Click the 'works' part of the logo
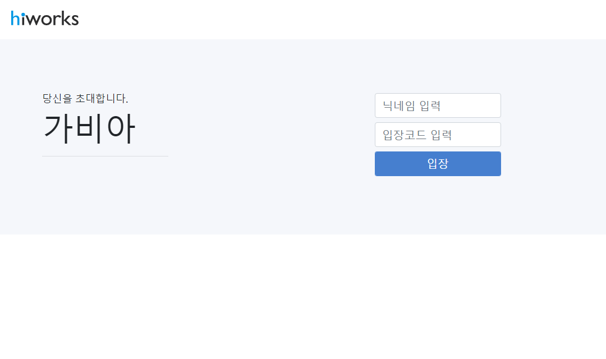This screenshot has height=359, width=606. click(x=53, y=19)
